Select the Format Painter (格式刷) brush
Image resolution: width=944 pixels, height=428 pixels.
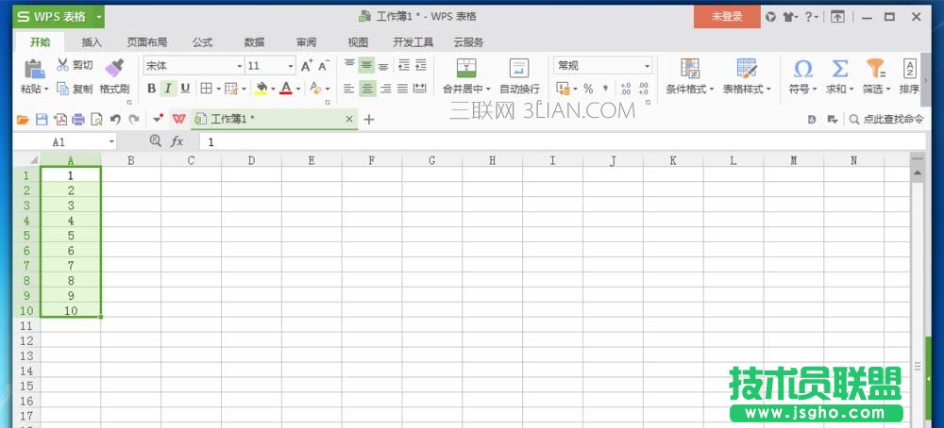pyautogui.click(x=114, y=67)
